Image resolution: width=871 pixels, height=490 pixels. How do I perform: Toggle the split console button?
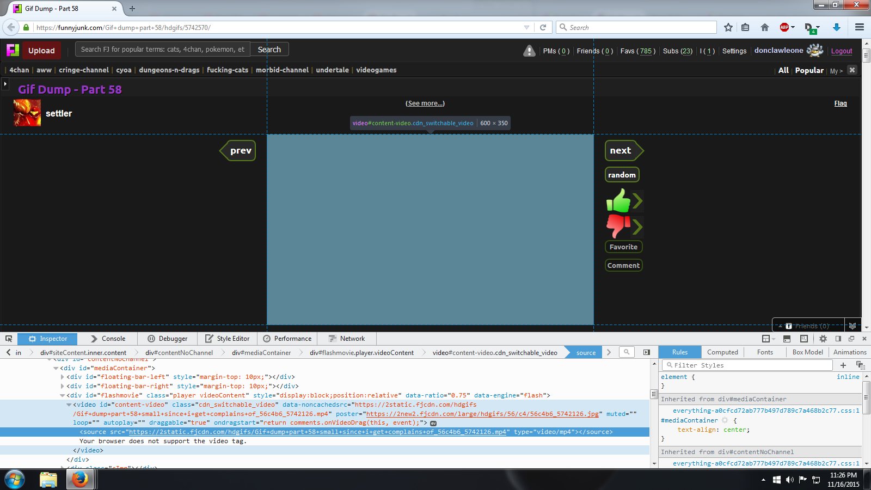[787, 339]
